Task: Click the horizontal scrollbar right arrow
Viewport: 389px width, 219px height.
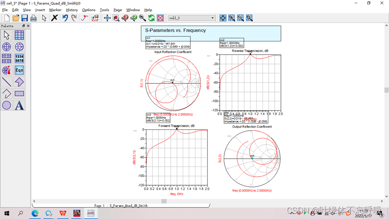Action: coord(382,201)
